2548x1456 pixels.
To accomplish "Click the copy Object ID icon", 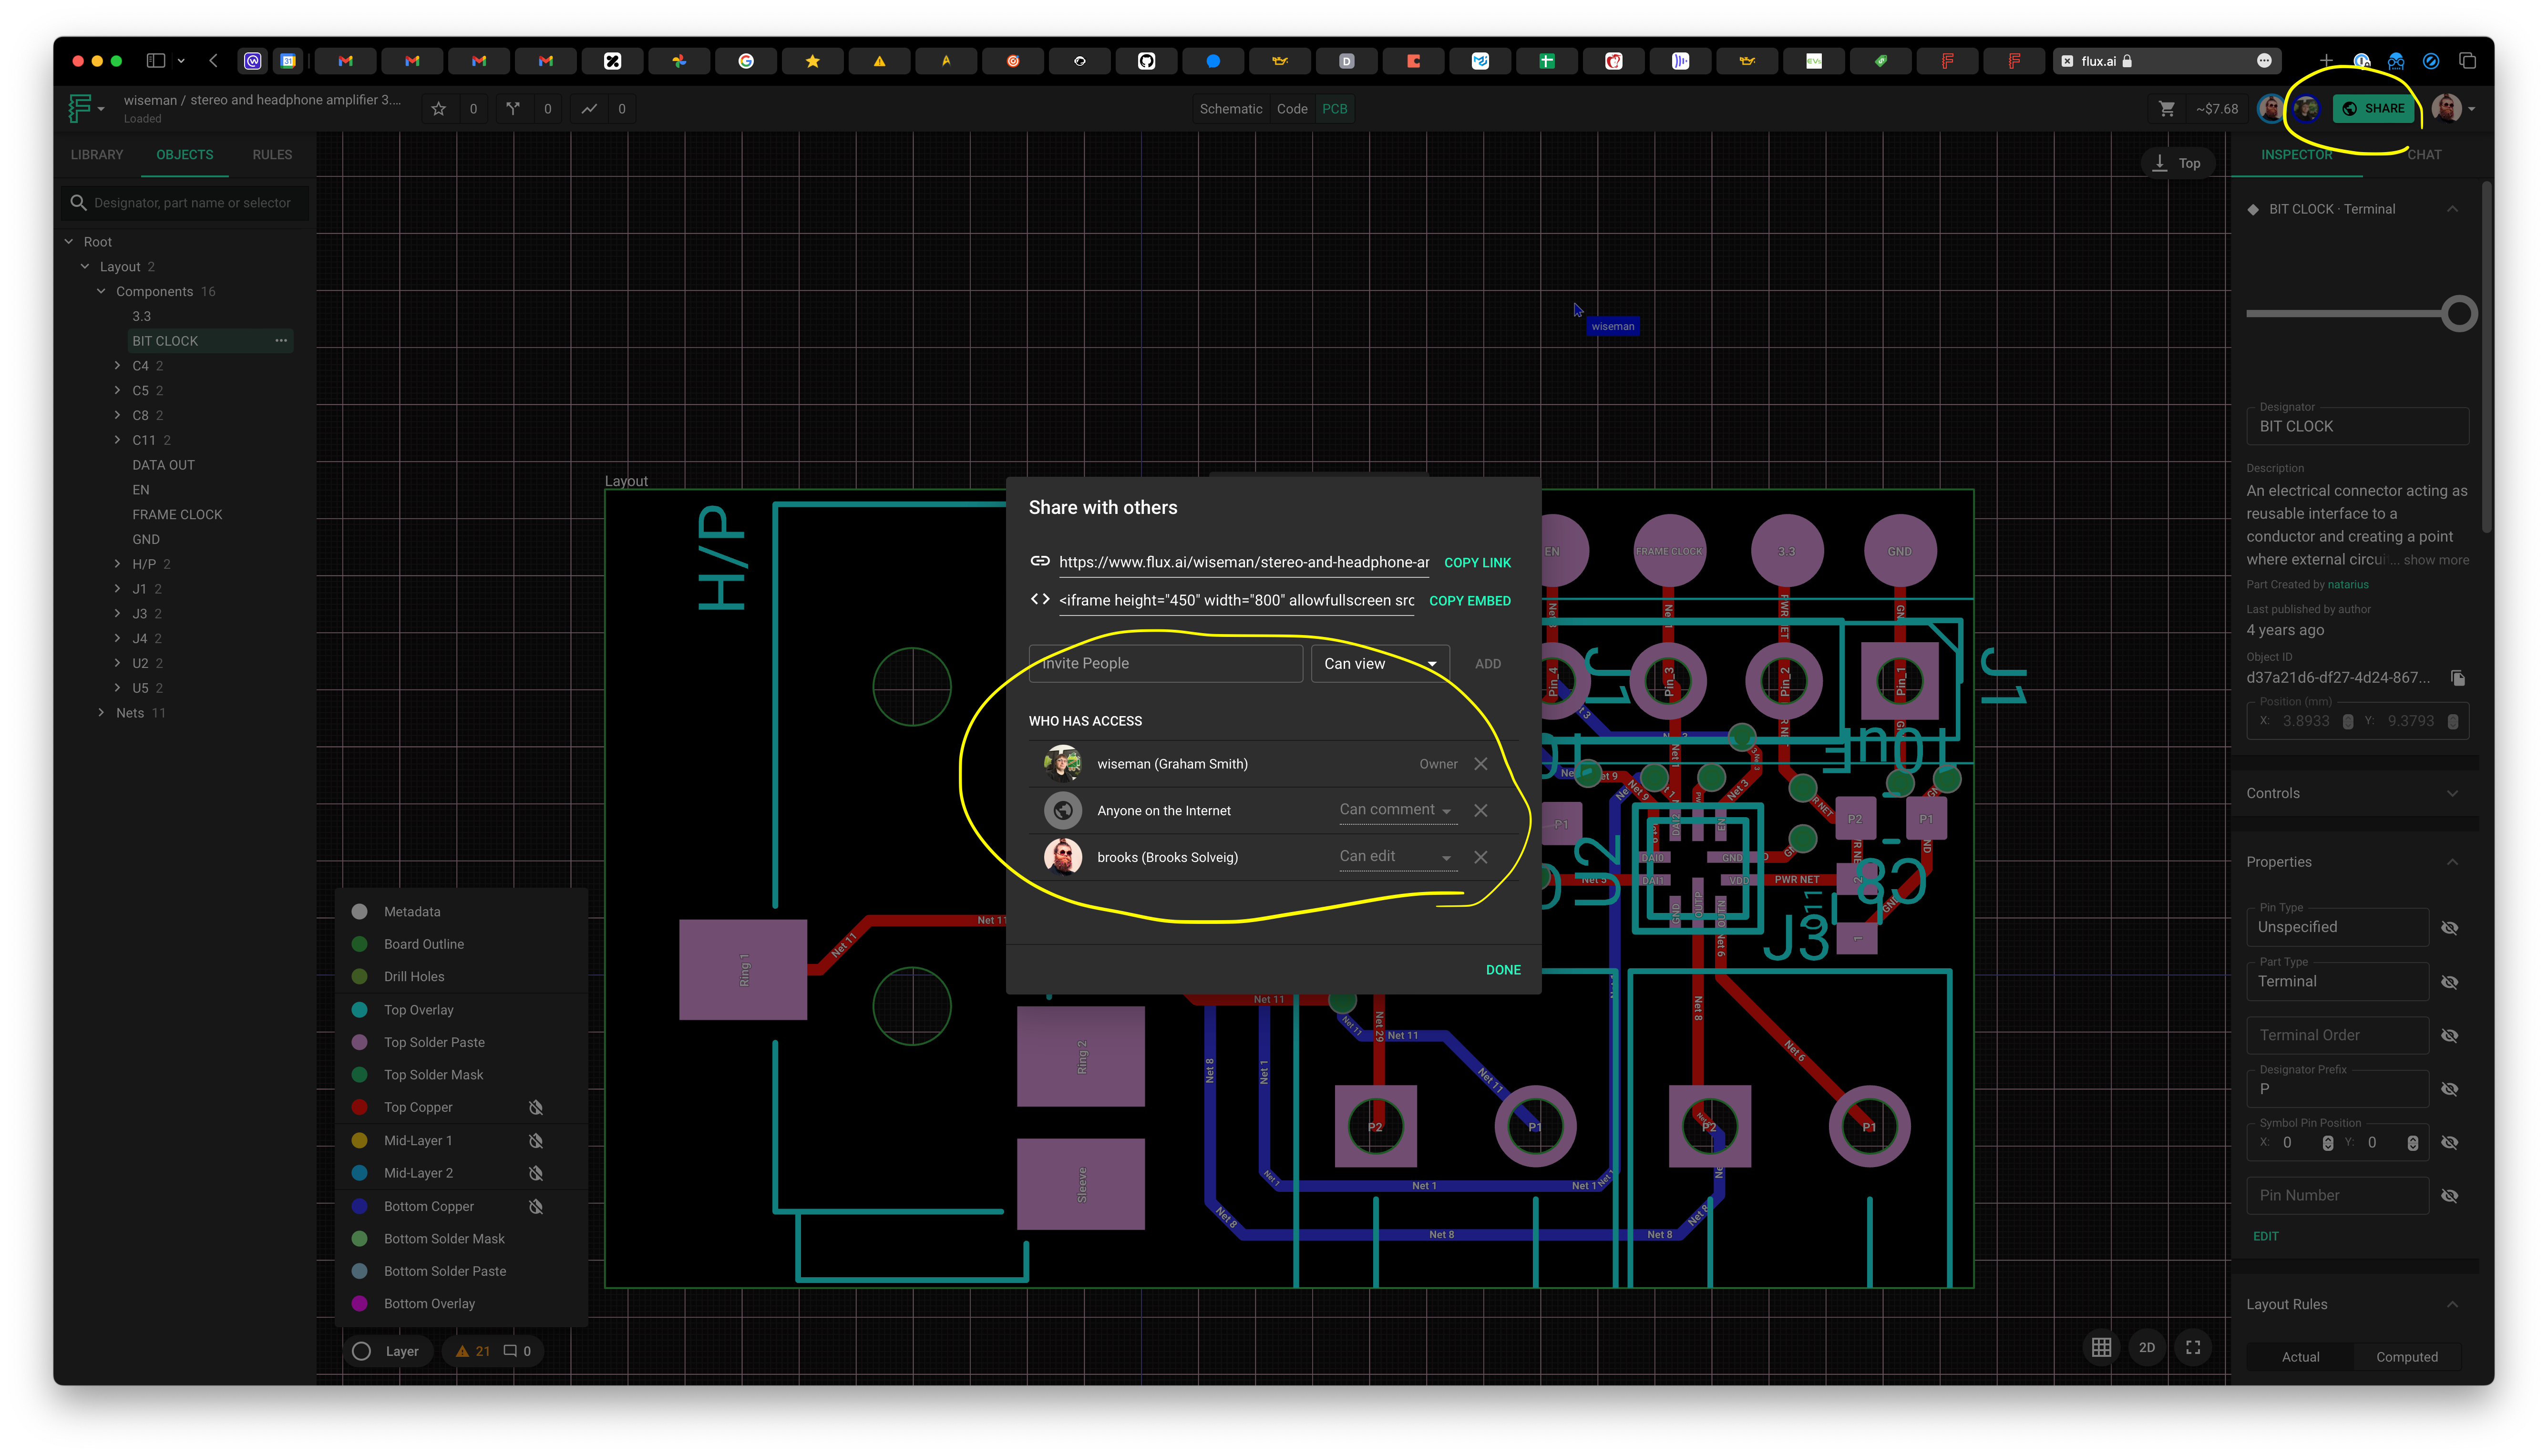I will 2458,678.
